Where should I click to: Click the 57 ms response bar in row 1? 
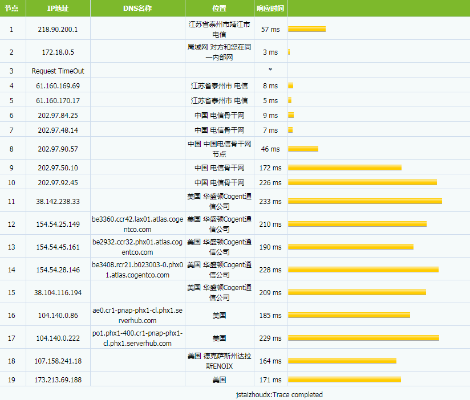point(307,29)
